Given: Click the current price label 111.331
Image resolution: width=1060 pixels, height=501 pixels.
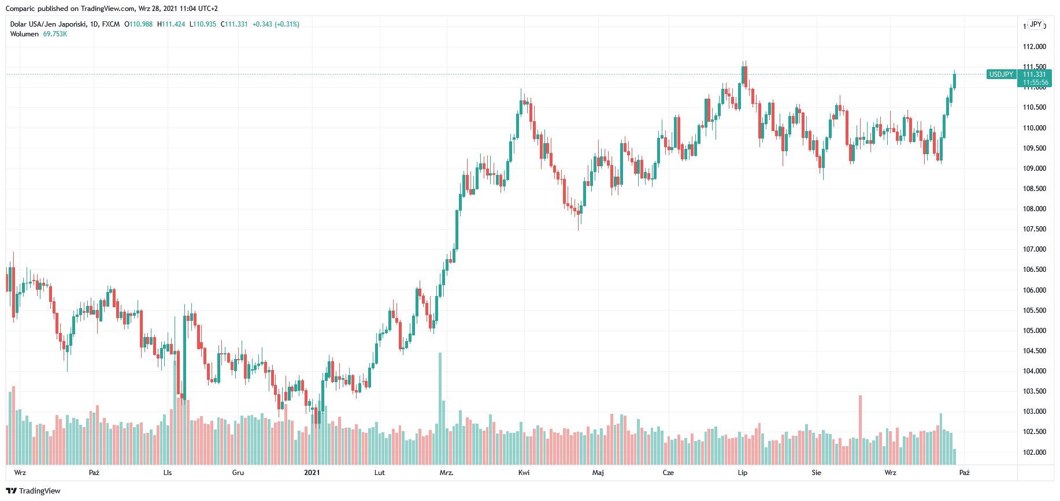Looking at the screenshot, I should click(1035, 74).
